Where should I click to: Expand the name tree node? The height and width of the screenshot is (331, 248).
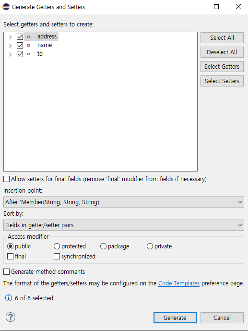pos(10,46)
